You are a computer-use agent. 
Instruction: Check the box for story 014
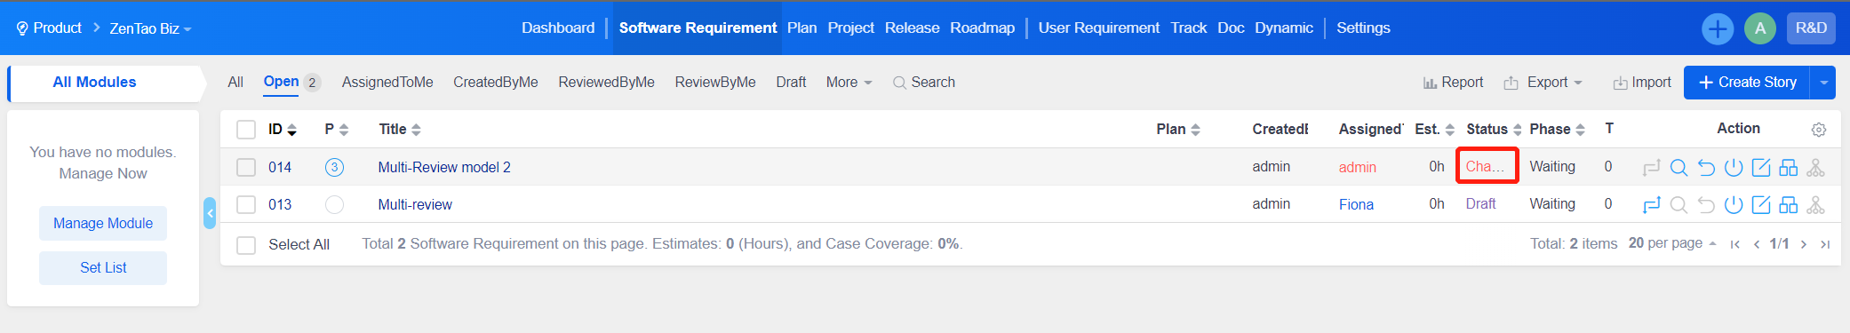(x=246, y=167)
